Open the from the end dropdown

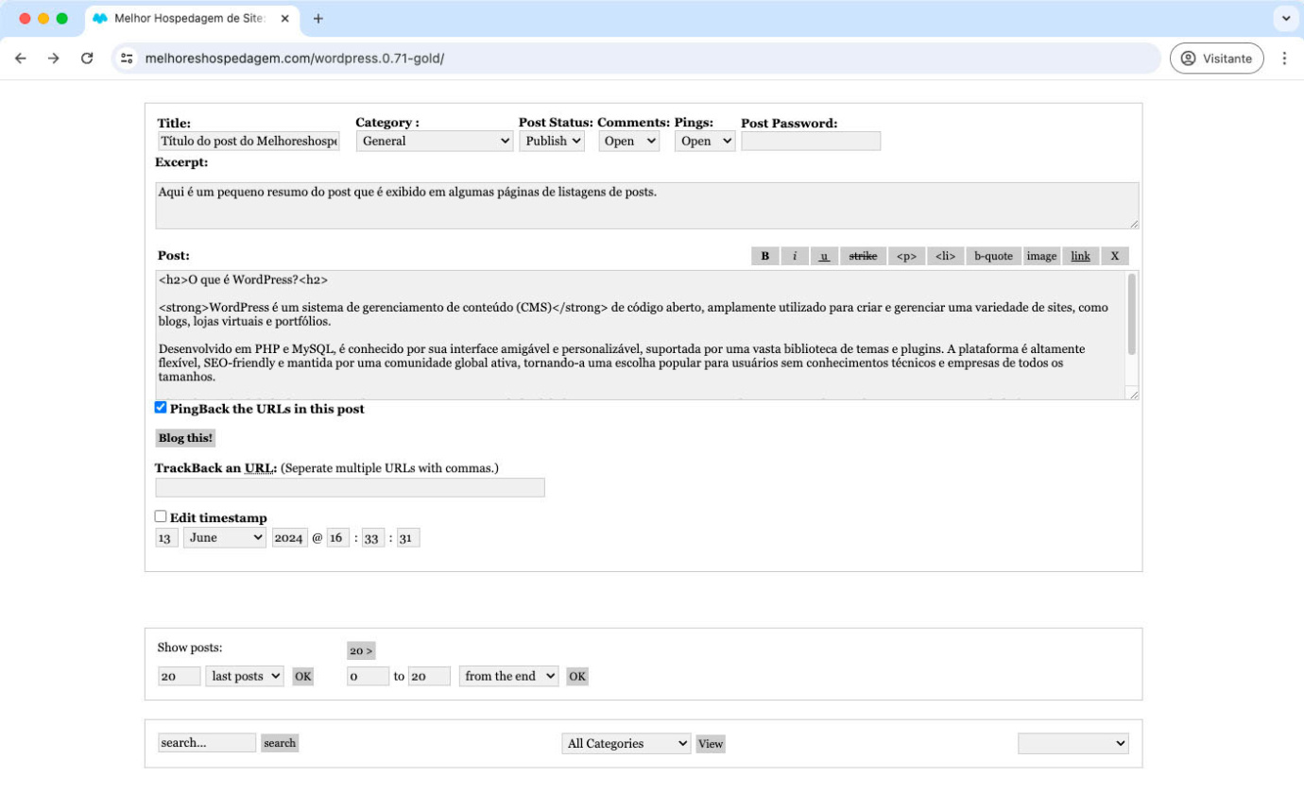[509, 676]
